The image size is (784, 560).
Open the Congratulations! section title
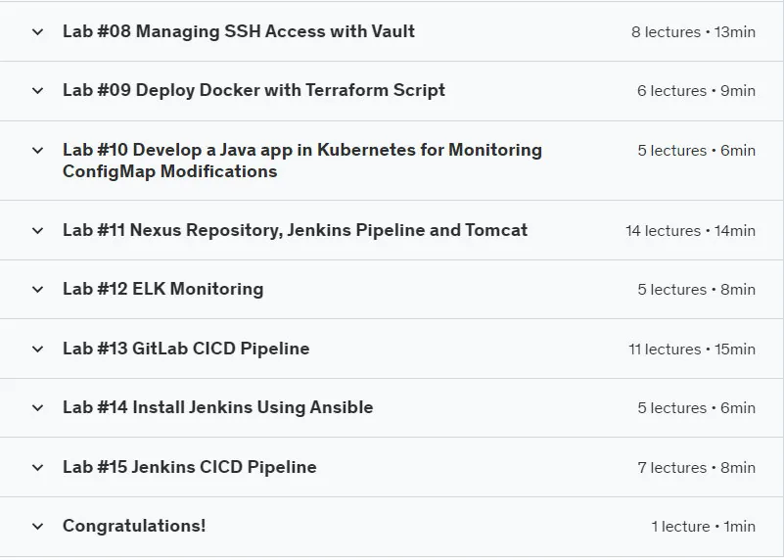[x=134, y=526]
